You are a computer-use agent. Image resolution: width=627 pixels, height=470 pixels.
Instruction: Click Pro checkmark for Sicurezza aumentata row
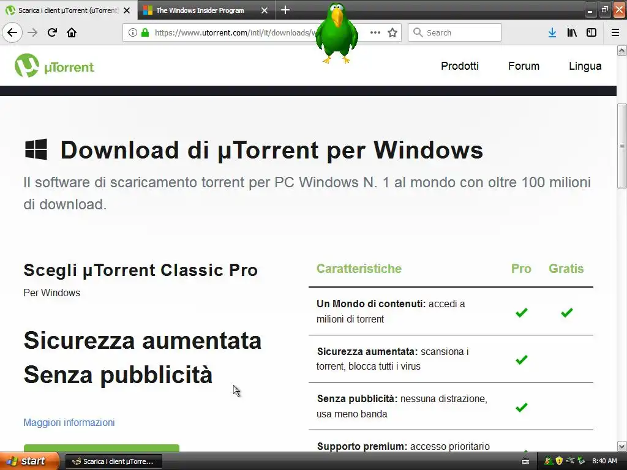[x=522, y=360]
